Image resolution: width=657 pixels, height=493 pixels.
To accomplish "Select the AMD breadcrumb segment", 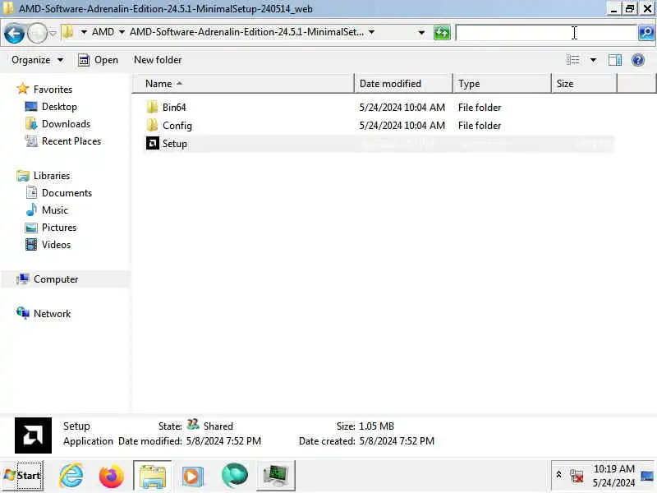I will pyautogui.click(x=103, y=32).
